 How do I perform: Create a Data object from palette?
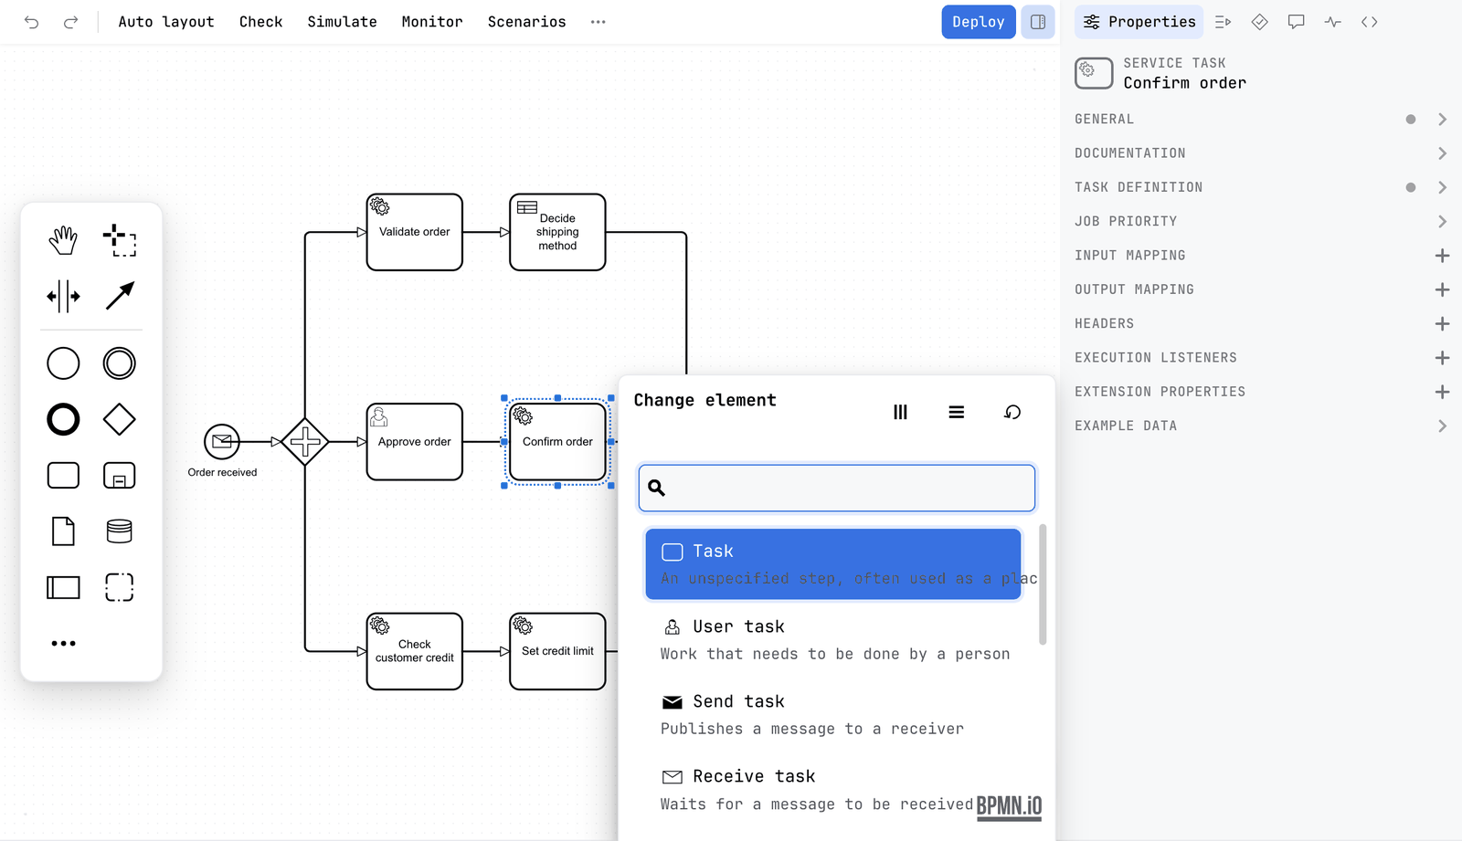63,531
